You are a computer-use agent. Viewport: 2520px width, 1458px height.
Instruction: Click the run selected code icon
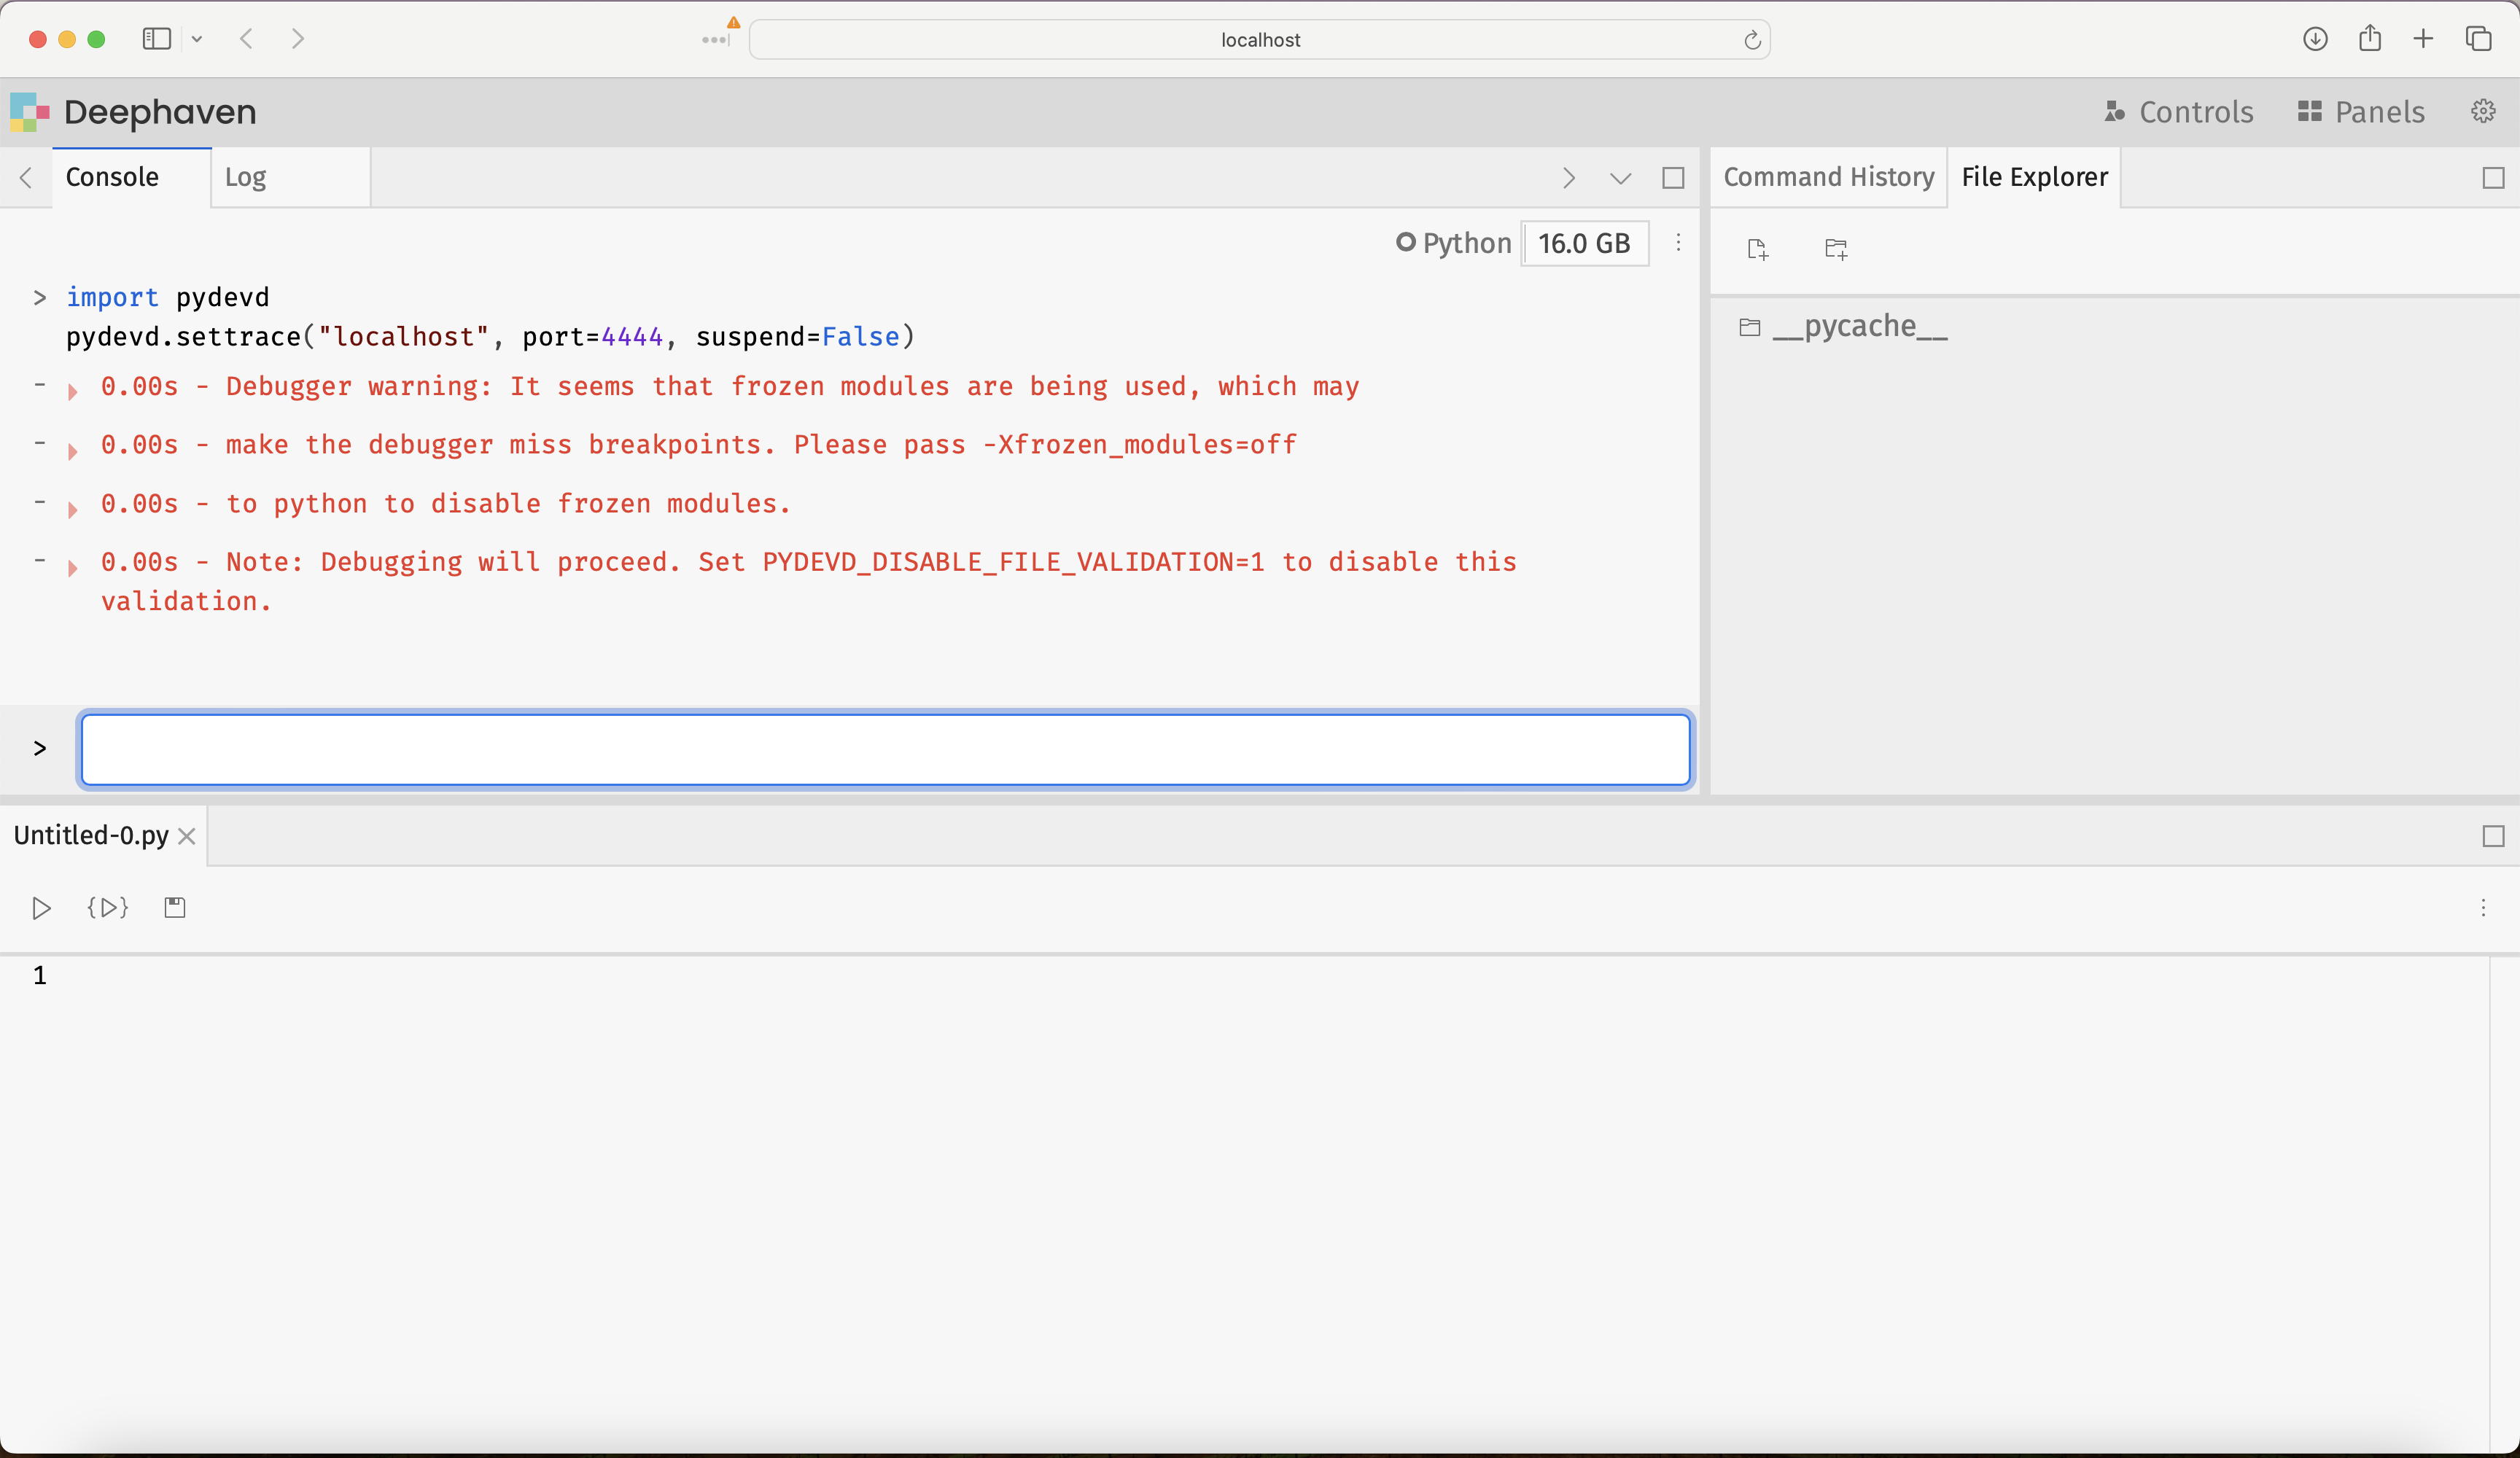click(x=108, y=908)
